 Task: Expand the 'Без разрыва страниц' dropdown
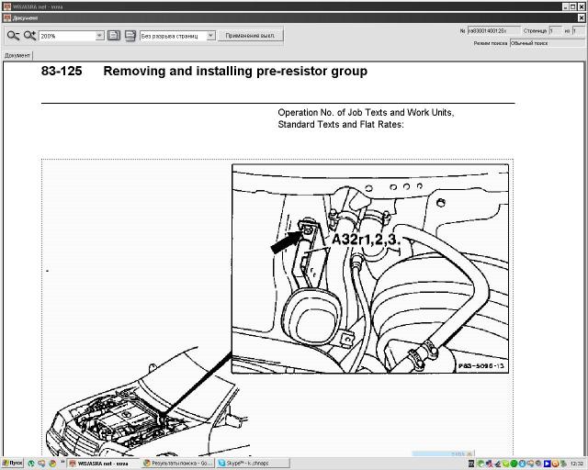pyautogui.click(x=210, y=36)
